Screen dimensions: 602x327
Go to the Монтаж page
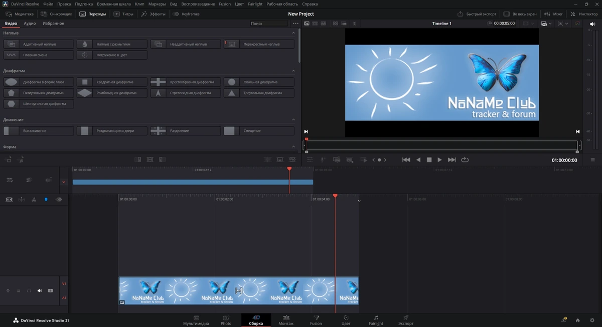(x=286, y=320)
